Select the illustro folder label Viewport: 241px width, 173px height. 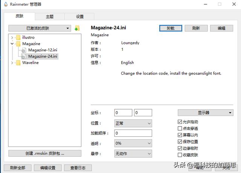point(28,37)
